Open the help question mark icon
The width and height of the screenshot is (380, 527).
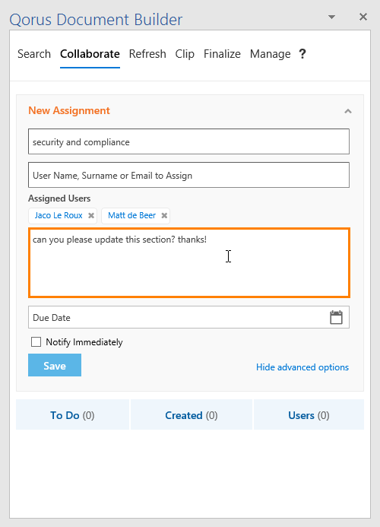(x=302, y=54)
